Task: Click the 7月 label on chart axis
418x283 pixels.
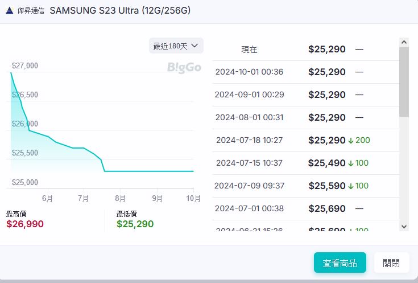Action: coord(84,199)
